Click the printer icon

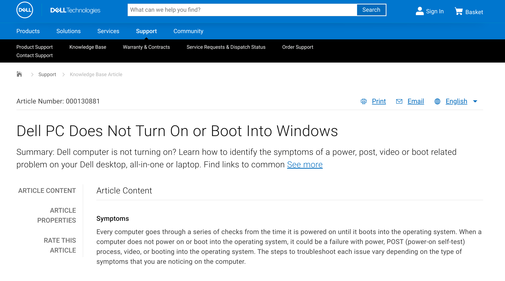364,101
